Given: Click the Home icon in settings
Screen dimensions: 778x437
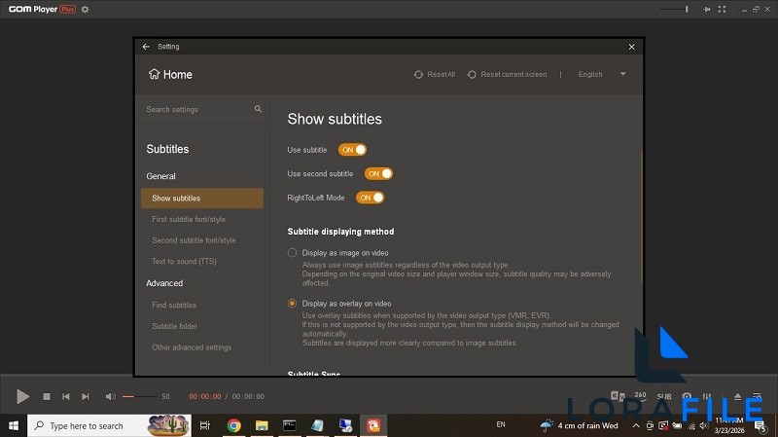Looking at the screenshot, I should 154,74.
